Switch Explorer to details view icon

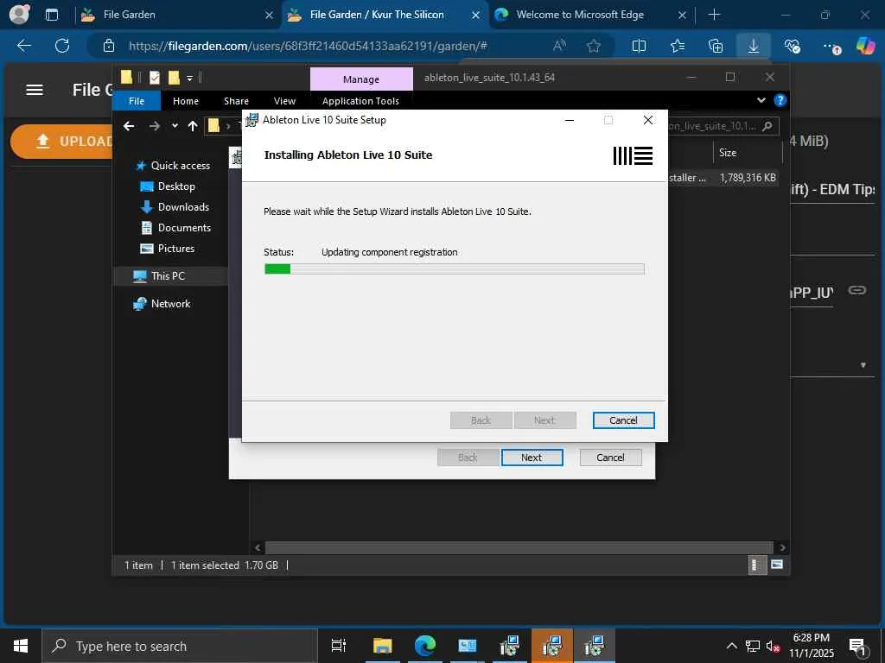[756, 565]
